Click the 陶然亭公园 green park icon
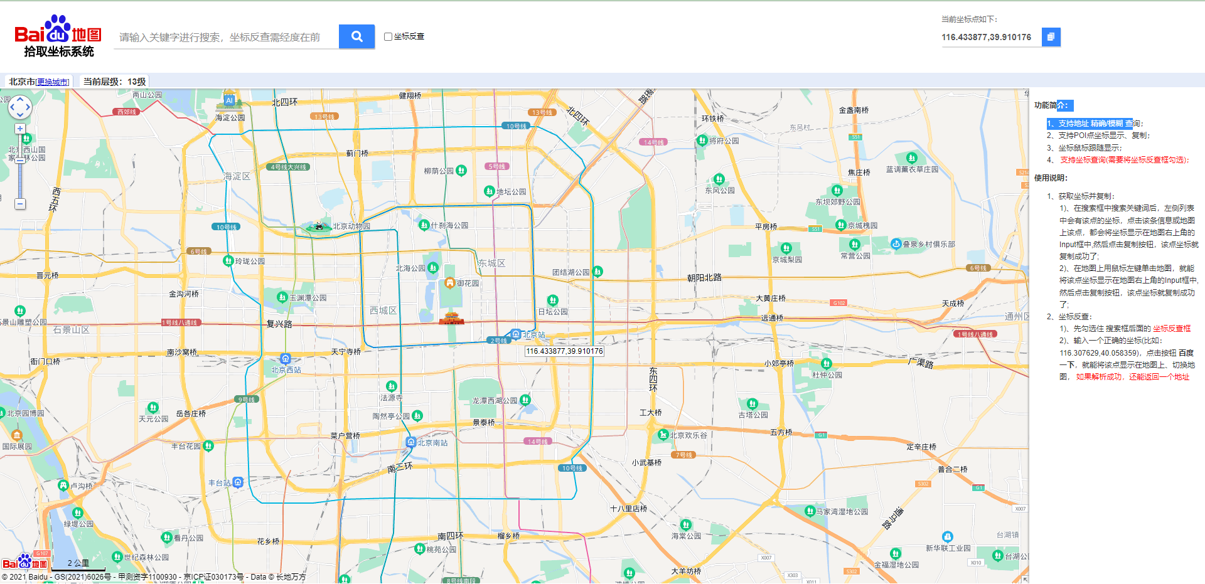The image size is (1205, 584). point(417,415)
